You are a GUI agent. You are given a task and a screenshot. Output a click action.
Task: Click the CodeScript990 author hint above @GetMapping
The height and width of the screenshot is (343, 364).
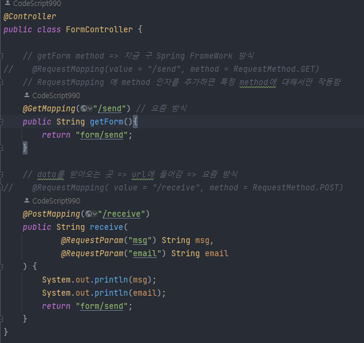pos(52,95)
